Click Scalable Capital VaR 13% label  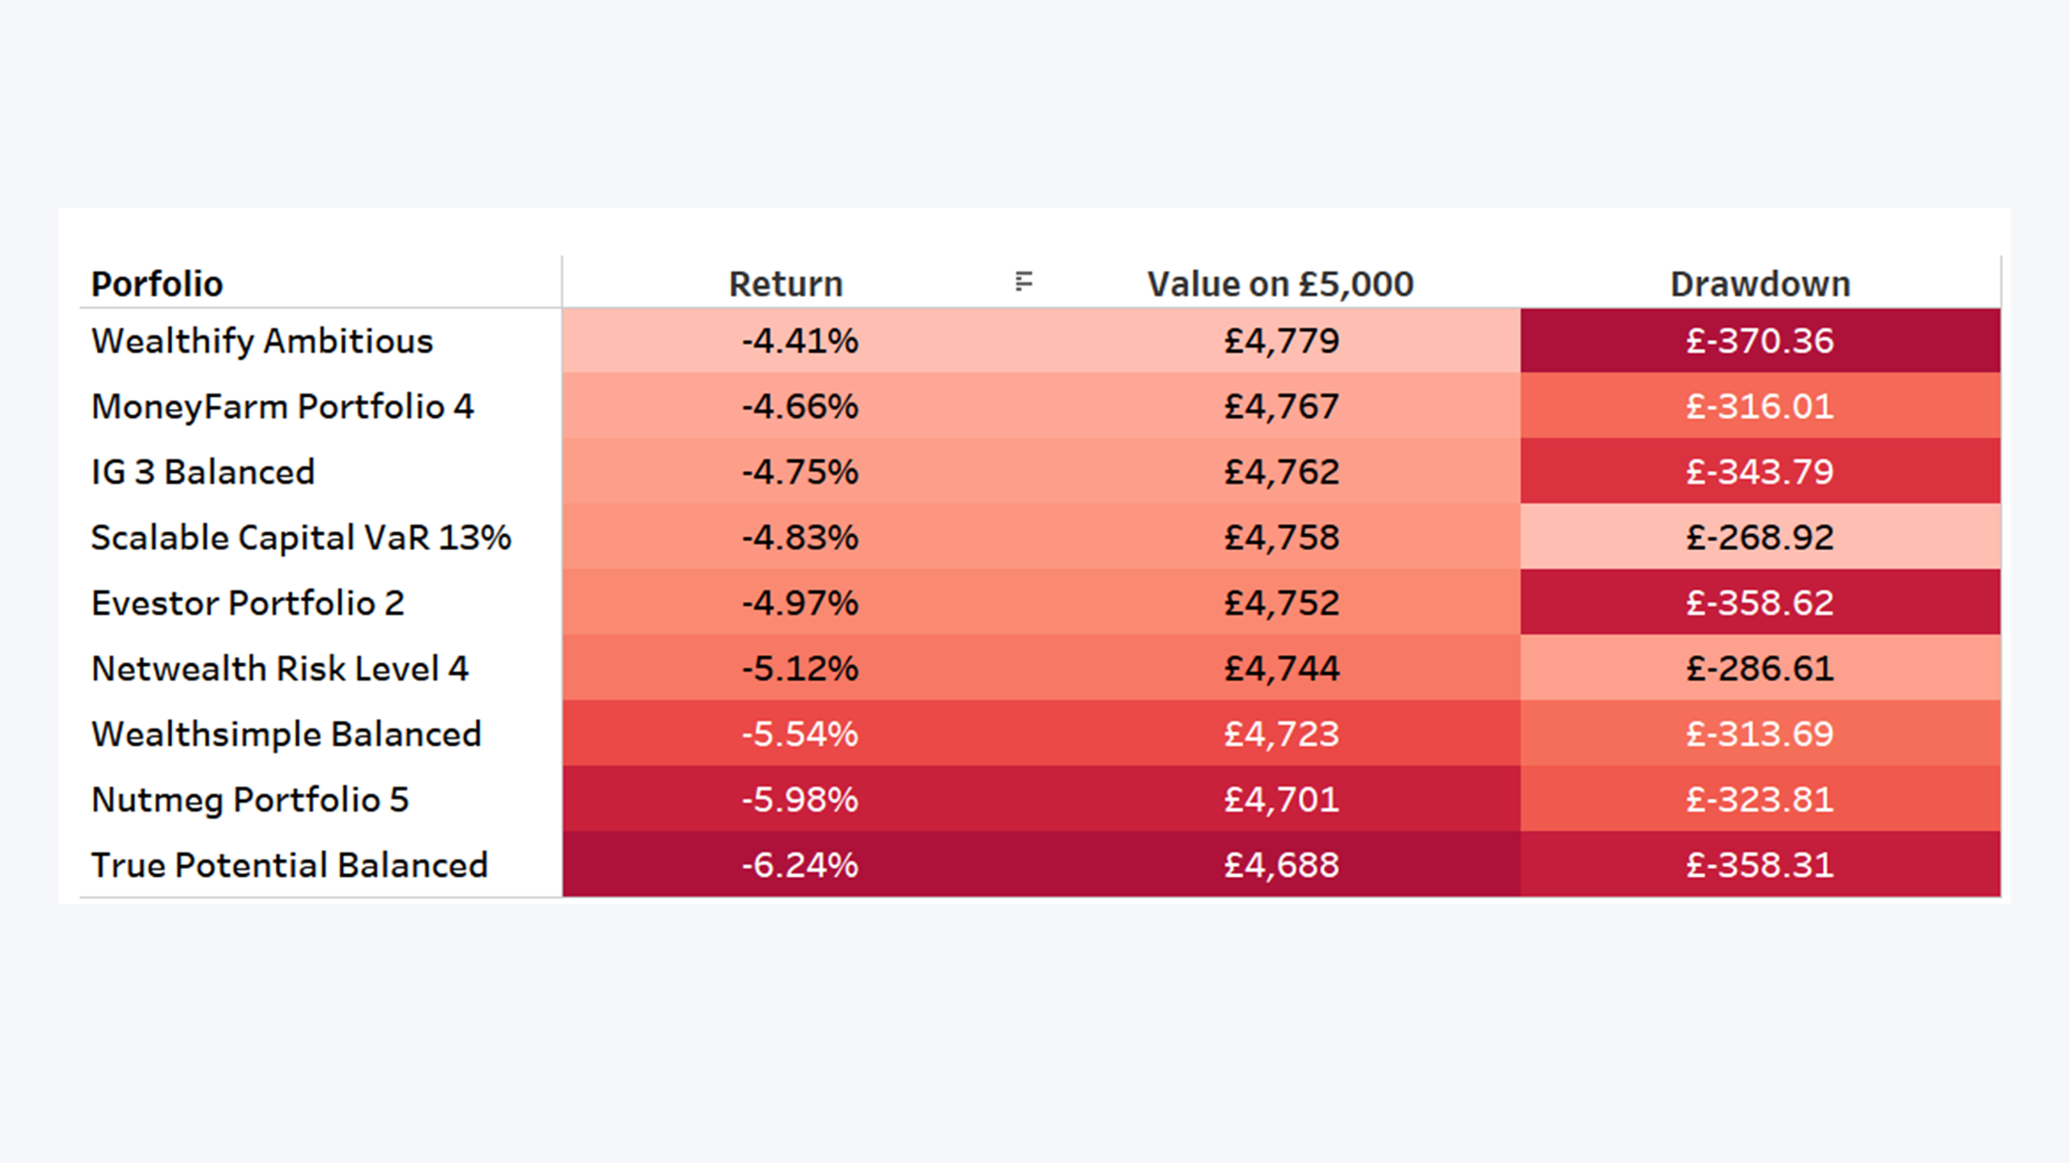tap(301, 538)
